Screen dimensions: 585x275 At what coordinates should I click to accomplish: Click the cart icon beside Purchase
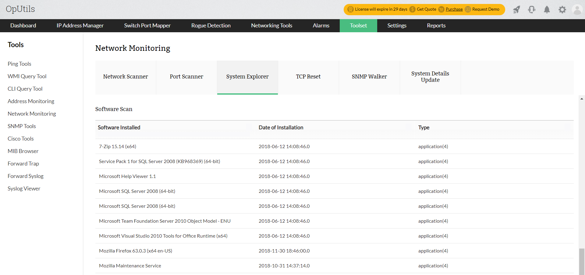tap(441, 9)
